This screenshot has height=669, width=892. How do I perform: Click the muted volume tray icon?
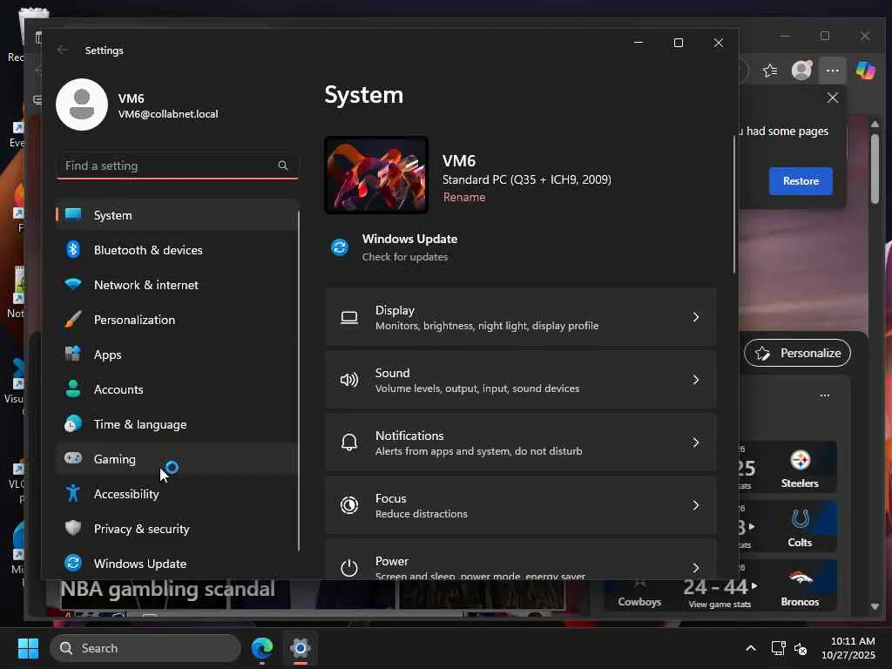point(801,648)
